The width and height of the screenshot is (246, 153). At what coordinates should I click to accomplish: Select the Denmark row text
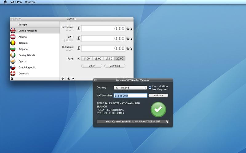pos(24,73)
